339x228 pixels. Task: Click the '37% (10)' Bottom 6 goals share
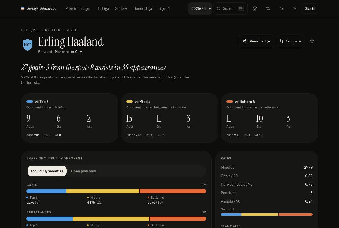[x=155, y=202]
